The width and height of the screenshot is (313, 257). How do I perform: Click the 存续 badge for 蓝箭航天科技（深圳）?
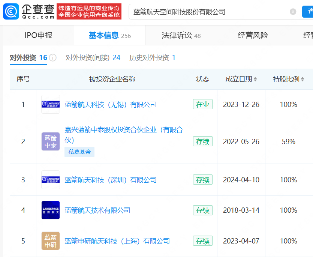point(203,179)
